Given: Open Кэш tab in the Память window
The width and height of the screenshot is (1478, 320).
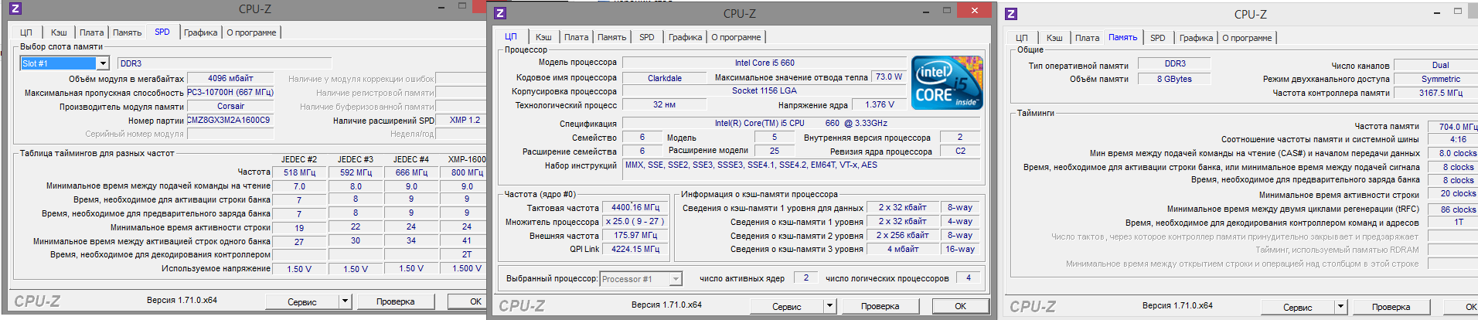Looking at the screenshot, I should pos(1054,38).
